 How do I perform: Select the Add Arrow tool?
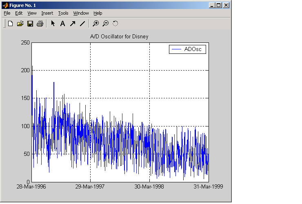click(x=73, y=24)
